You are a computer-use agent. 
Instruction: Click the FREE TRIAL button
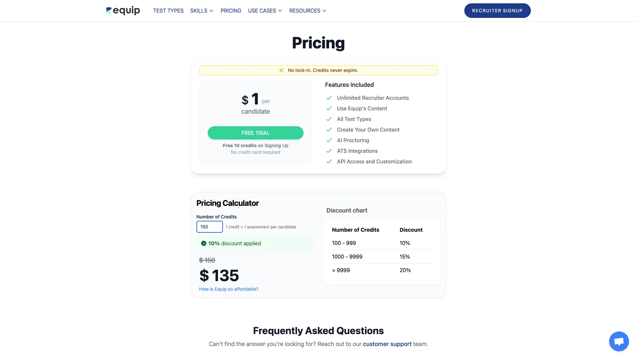(x=255, y=133)
